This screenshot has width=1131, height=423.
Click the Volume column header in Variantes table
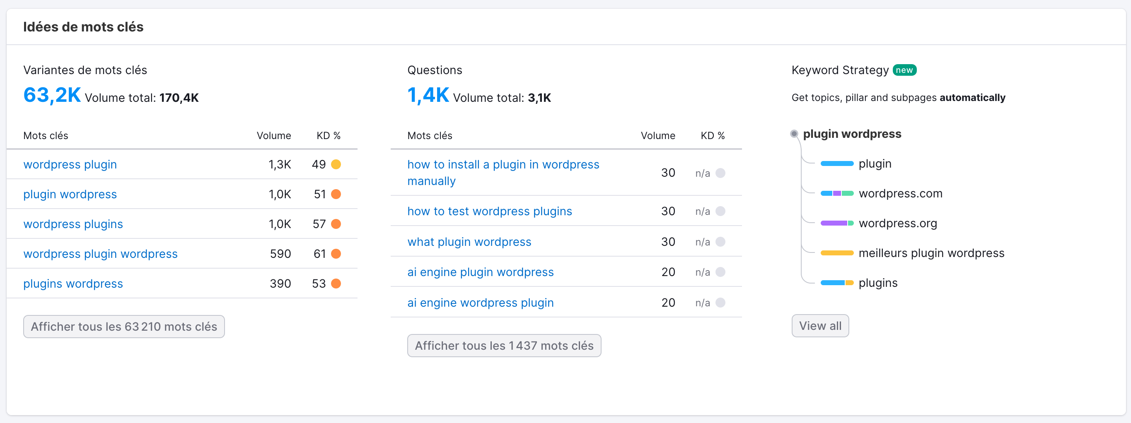pyautogui.click(x=273, y=136)
